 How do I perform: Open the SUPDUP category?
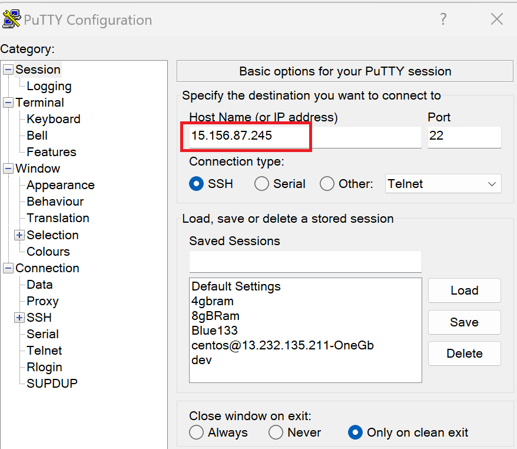tap(52, 384)
